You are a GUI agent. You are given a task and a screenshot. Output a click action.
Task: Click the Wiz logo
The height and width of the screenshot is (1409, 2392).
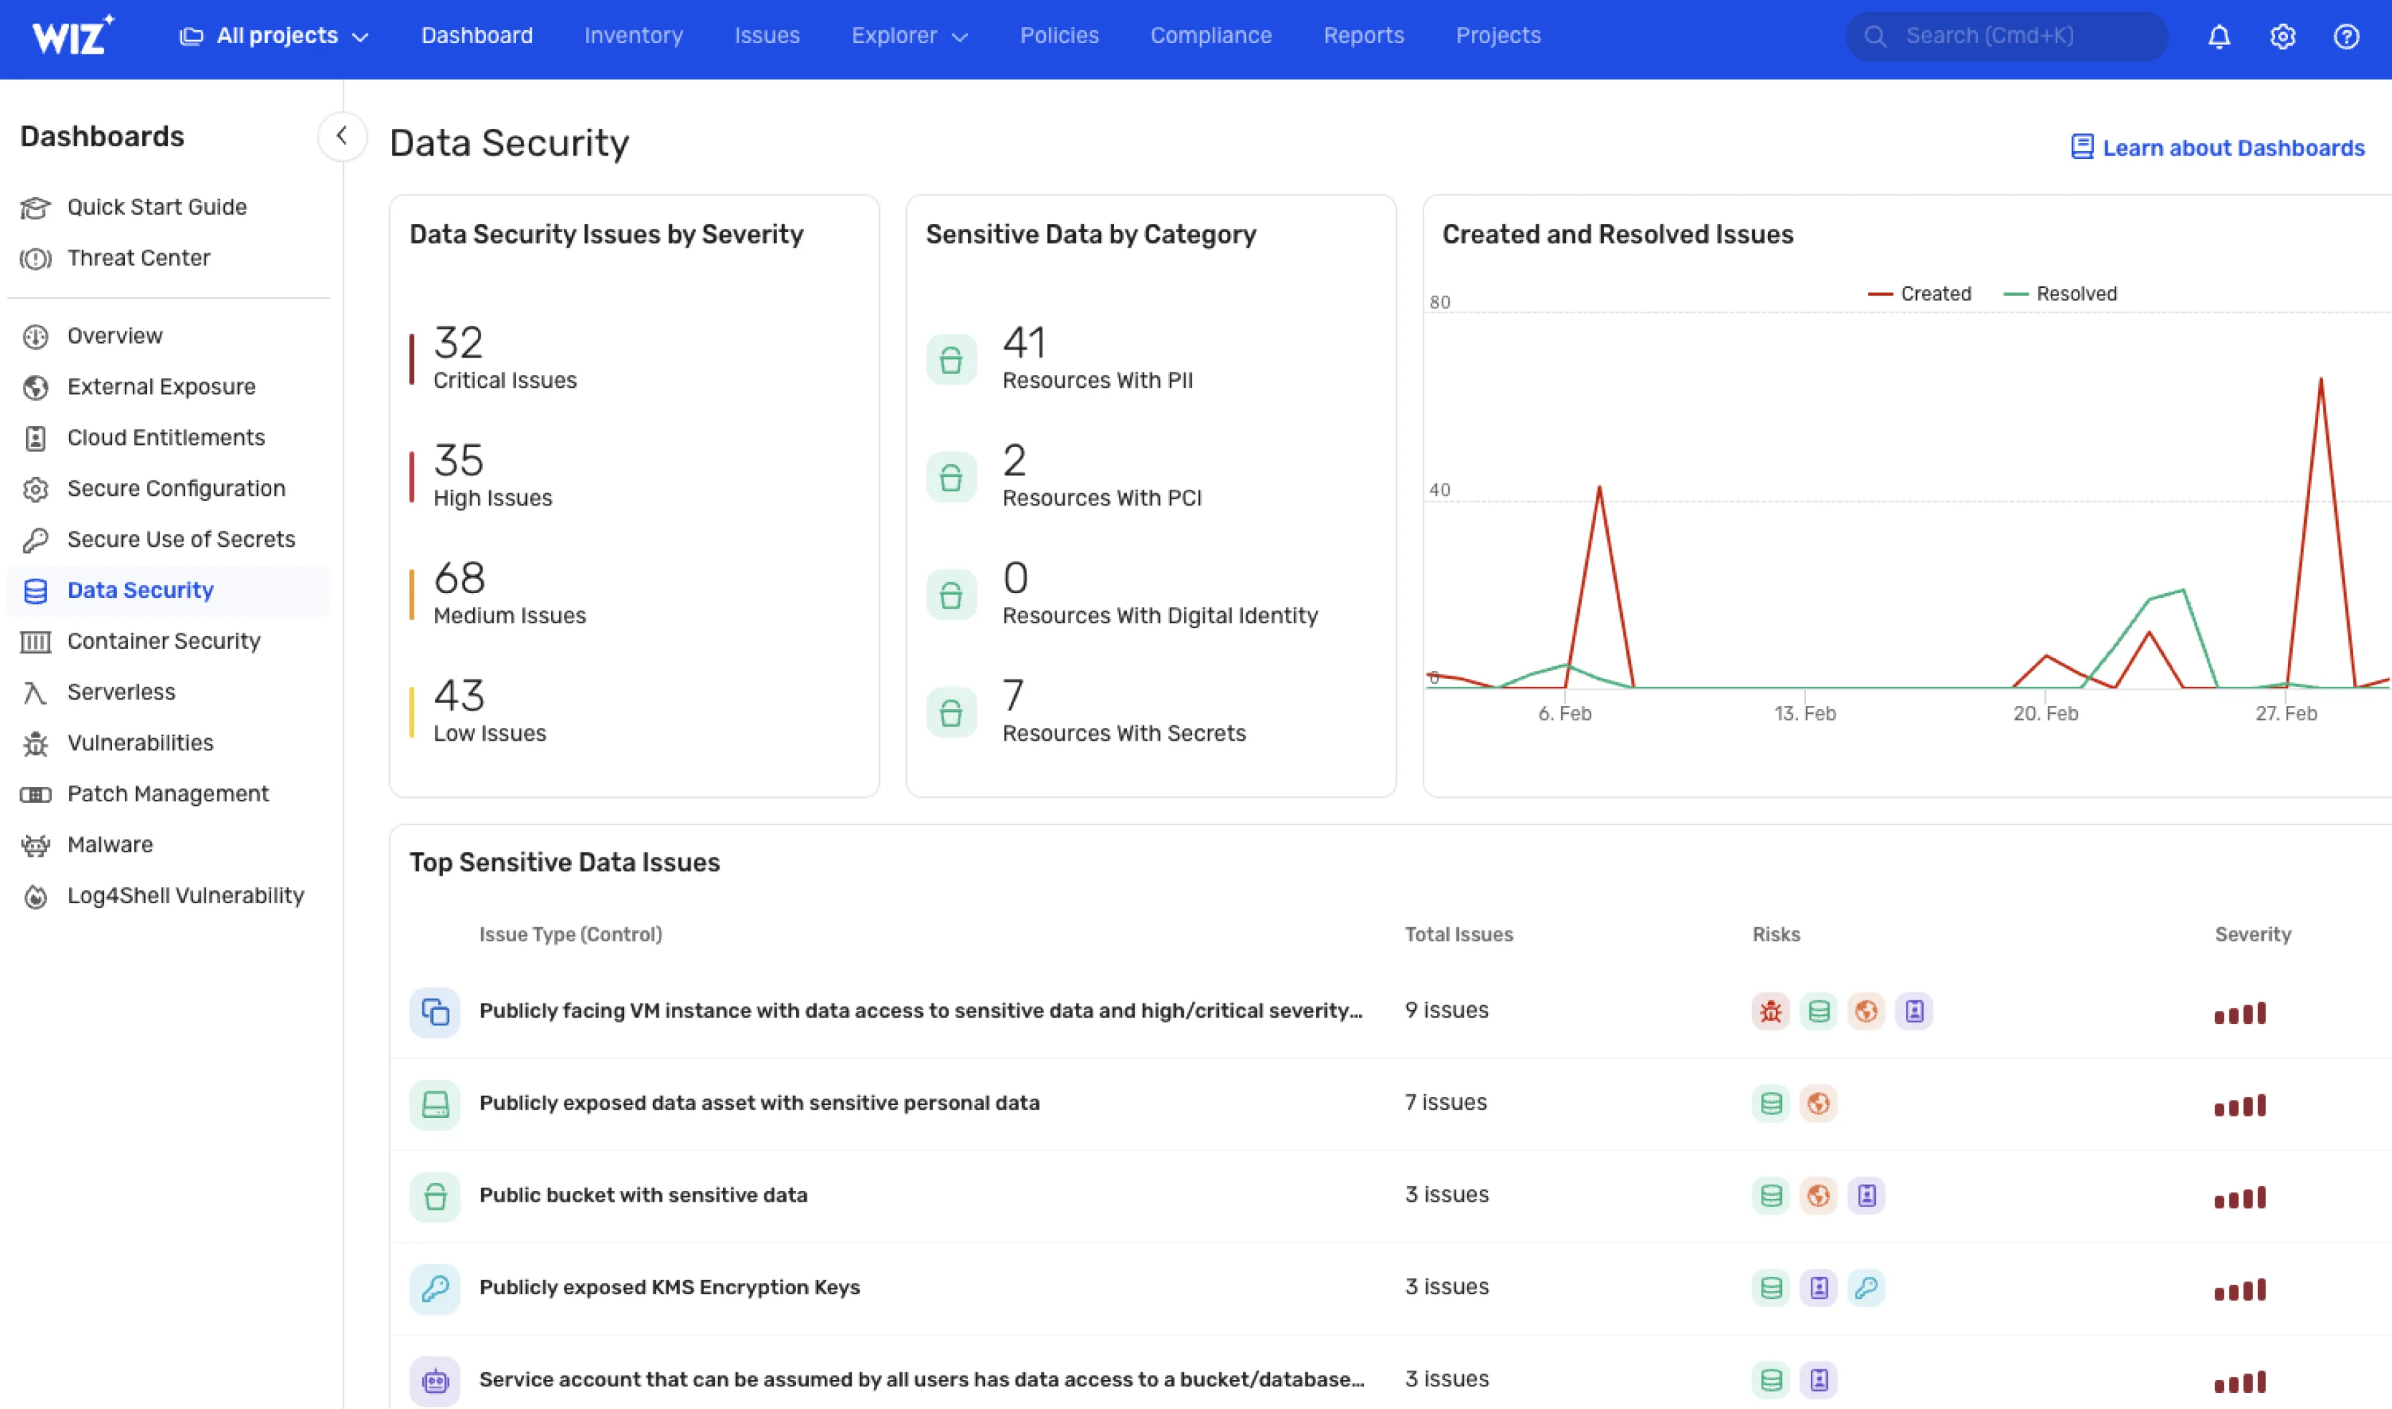(71, 36)
